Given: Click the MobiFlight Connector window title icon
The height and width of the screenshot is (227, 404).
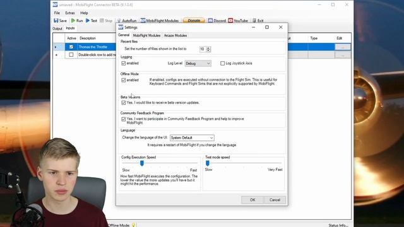Looking at the screenshot, I should click(55, 4).
